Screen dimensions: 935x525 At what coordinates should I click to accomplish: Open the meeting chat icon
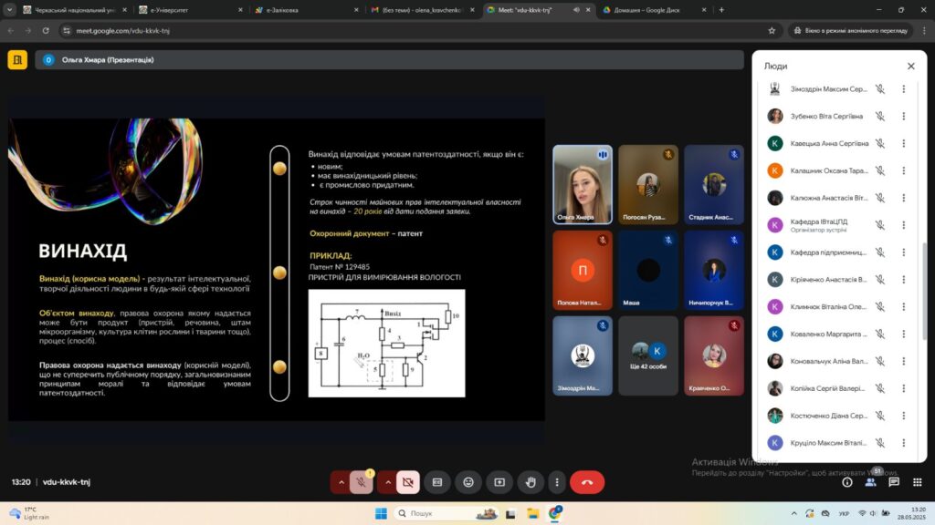tap(893, 482)
